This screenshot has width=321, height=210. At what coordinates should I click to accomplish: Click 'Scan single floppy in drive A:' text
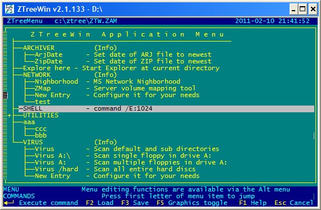(153, 156)
